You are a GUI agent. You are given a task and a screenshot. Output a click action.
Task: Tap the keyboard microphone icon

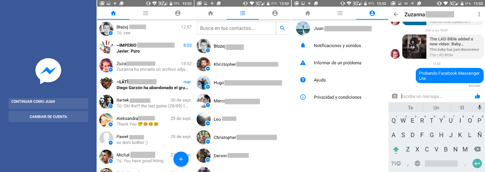coord(479,108)
